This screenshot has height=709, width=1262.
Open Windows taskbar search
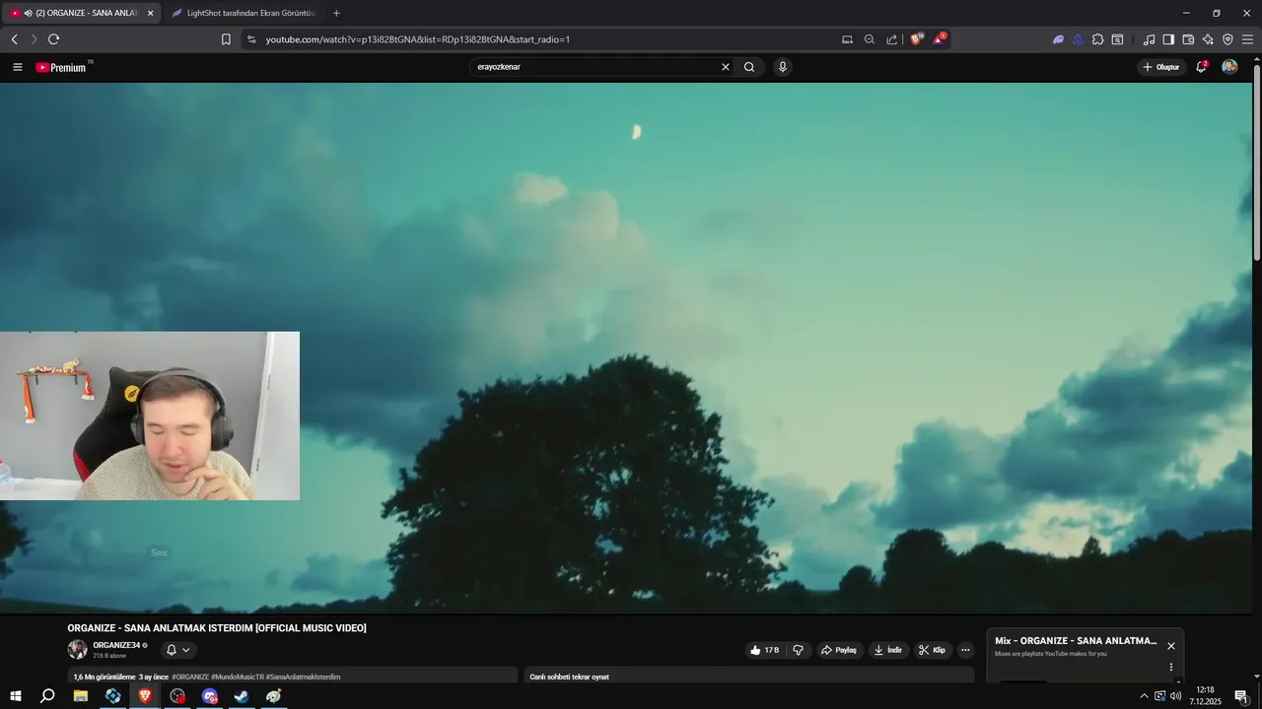47,696
